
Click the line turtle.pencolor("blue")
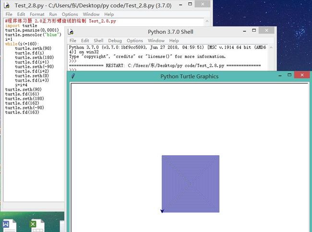[x=33, y=35]
